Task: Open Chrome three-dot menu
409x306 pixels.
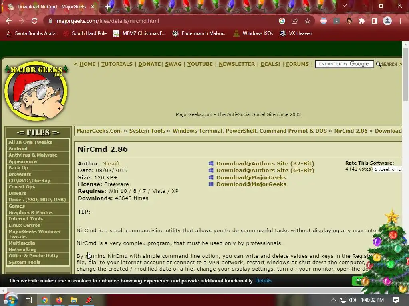Action: (x=400, y=21)
